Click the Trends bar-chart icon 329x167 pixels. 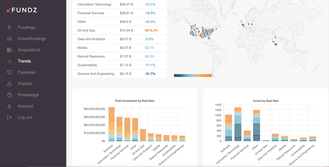click(10, 61)
